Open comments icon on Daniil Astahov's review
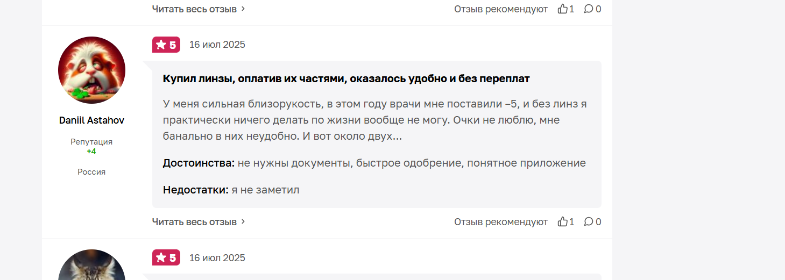 (589, 221)
